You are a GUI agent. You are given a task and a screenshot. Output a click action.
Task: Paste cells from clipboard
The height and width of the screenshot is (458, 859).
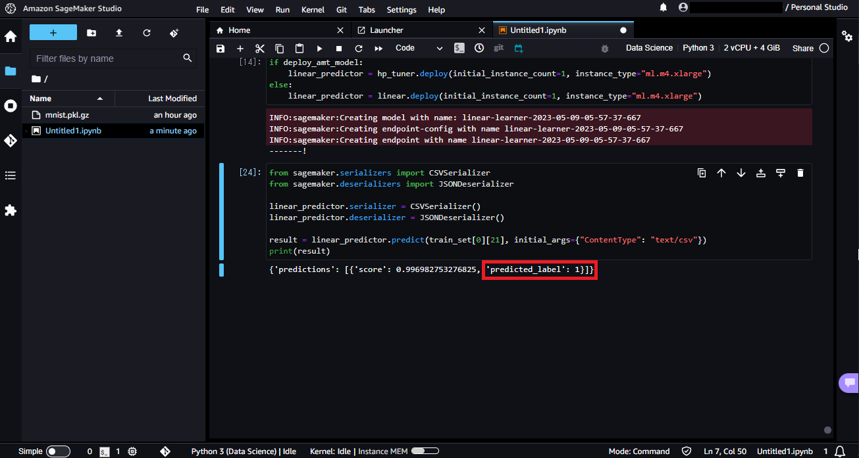click(299, 49)
